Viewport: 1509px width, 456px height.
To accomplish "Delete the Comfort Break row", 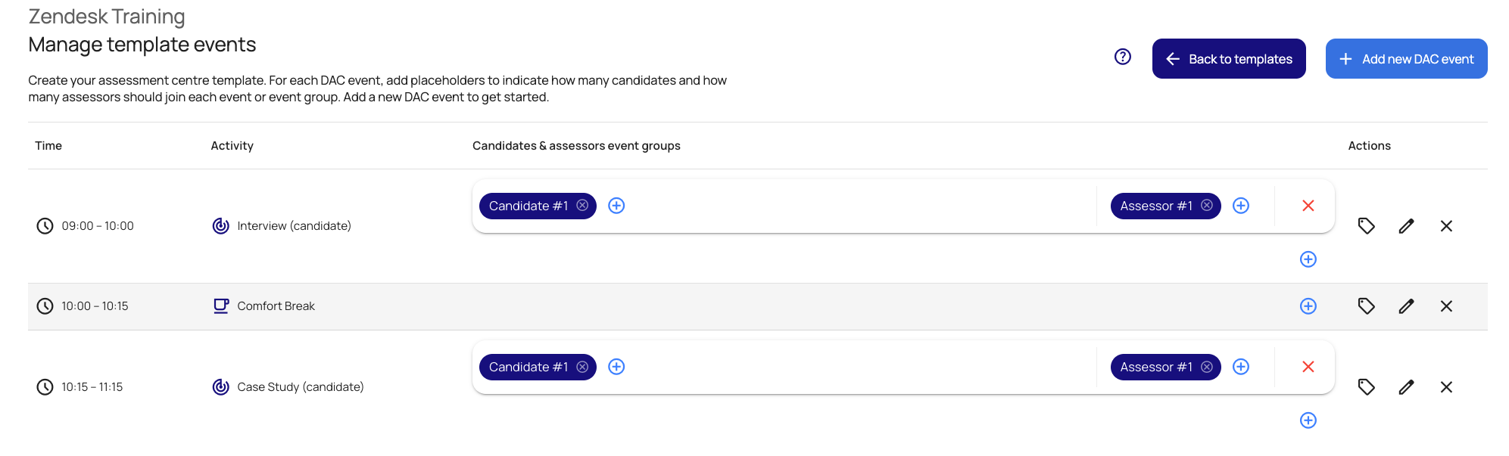I will click(x=1446, y=306).
